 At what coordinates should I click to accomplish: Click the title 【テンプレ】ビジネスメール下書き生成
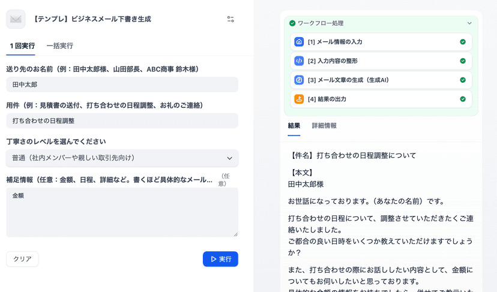pyautogui.click(x=92, y=19)
